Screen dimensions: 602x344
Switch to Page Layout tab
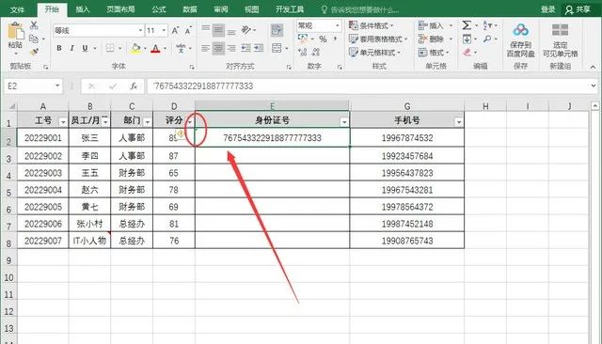(120, 9)
